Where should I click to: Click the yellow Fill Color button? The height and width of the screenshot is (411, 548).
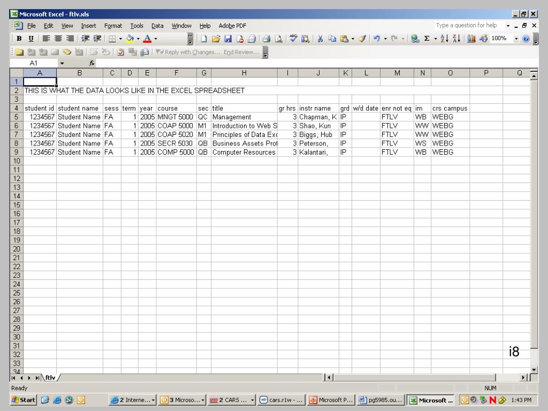pyautogui.click(x=130, y=39)
